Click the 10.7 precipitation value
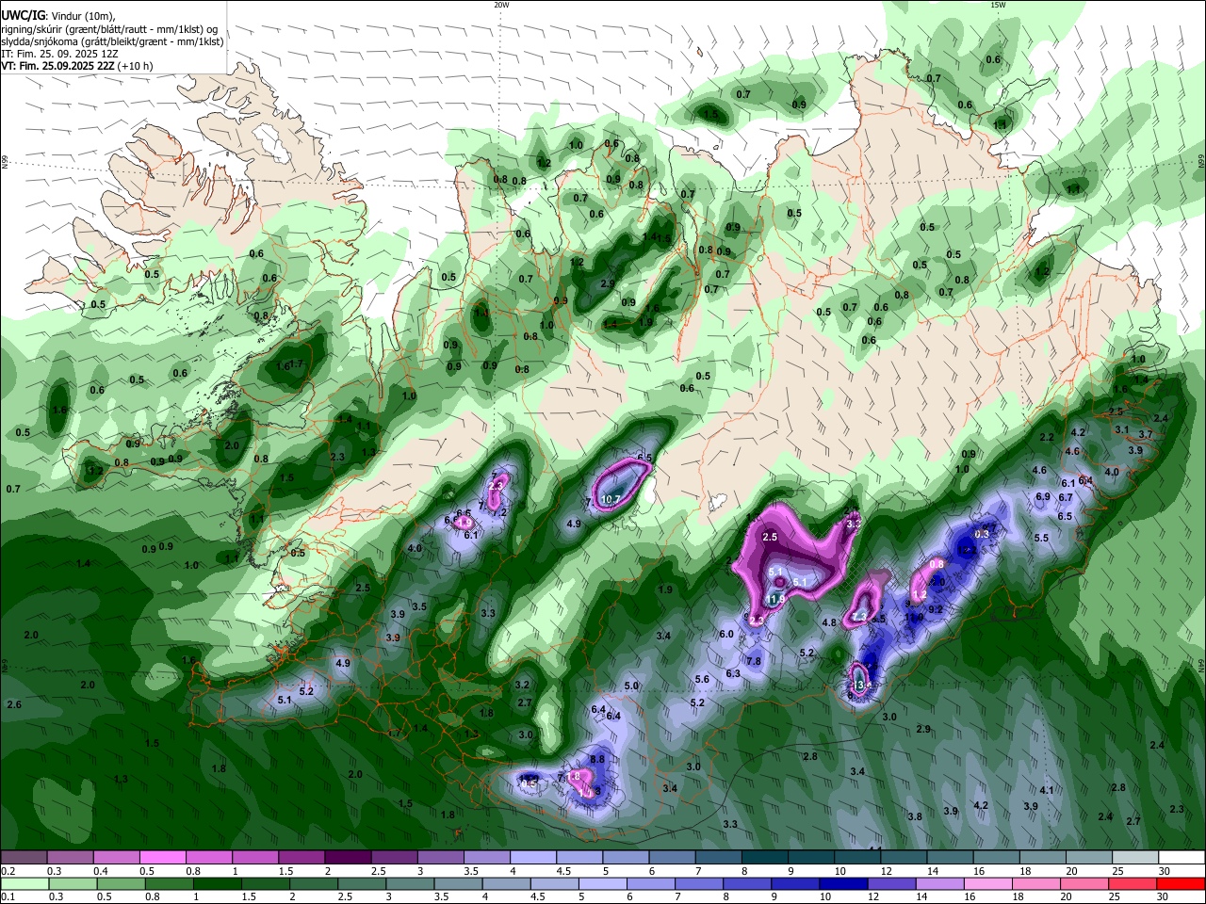 point(611,499)
